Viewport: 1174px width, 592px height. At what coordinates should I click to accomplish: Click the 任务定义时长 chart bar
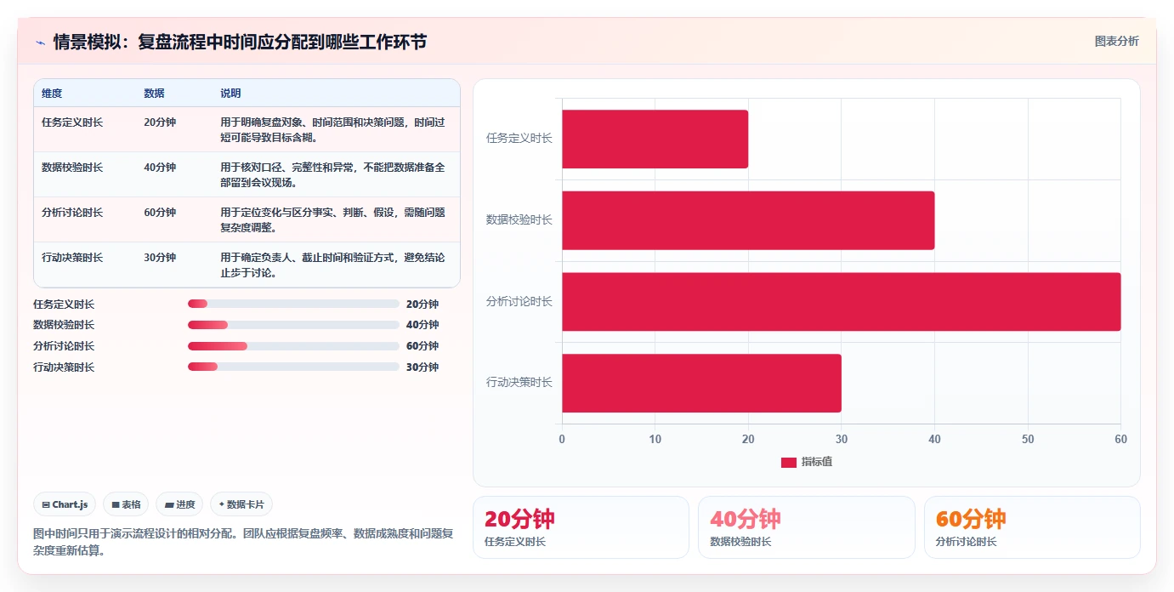[x=655, y=139]
